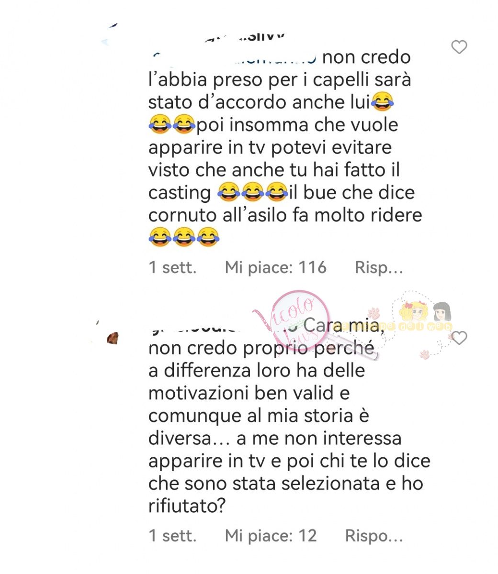Open the first commenter's profile picture
Viewport: 498px width, 574px height.
click(110, 34)
